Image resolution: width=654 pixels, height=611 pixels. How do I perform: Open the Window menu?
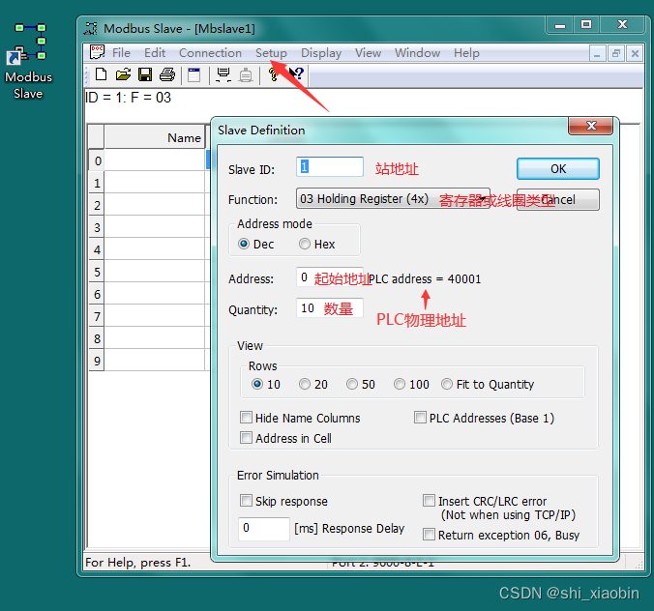click(x=417, y=53)
